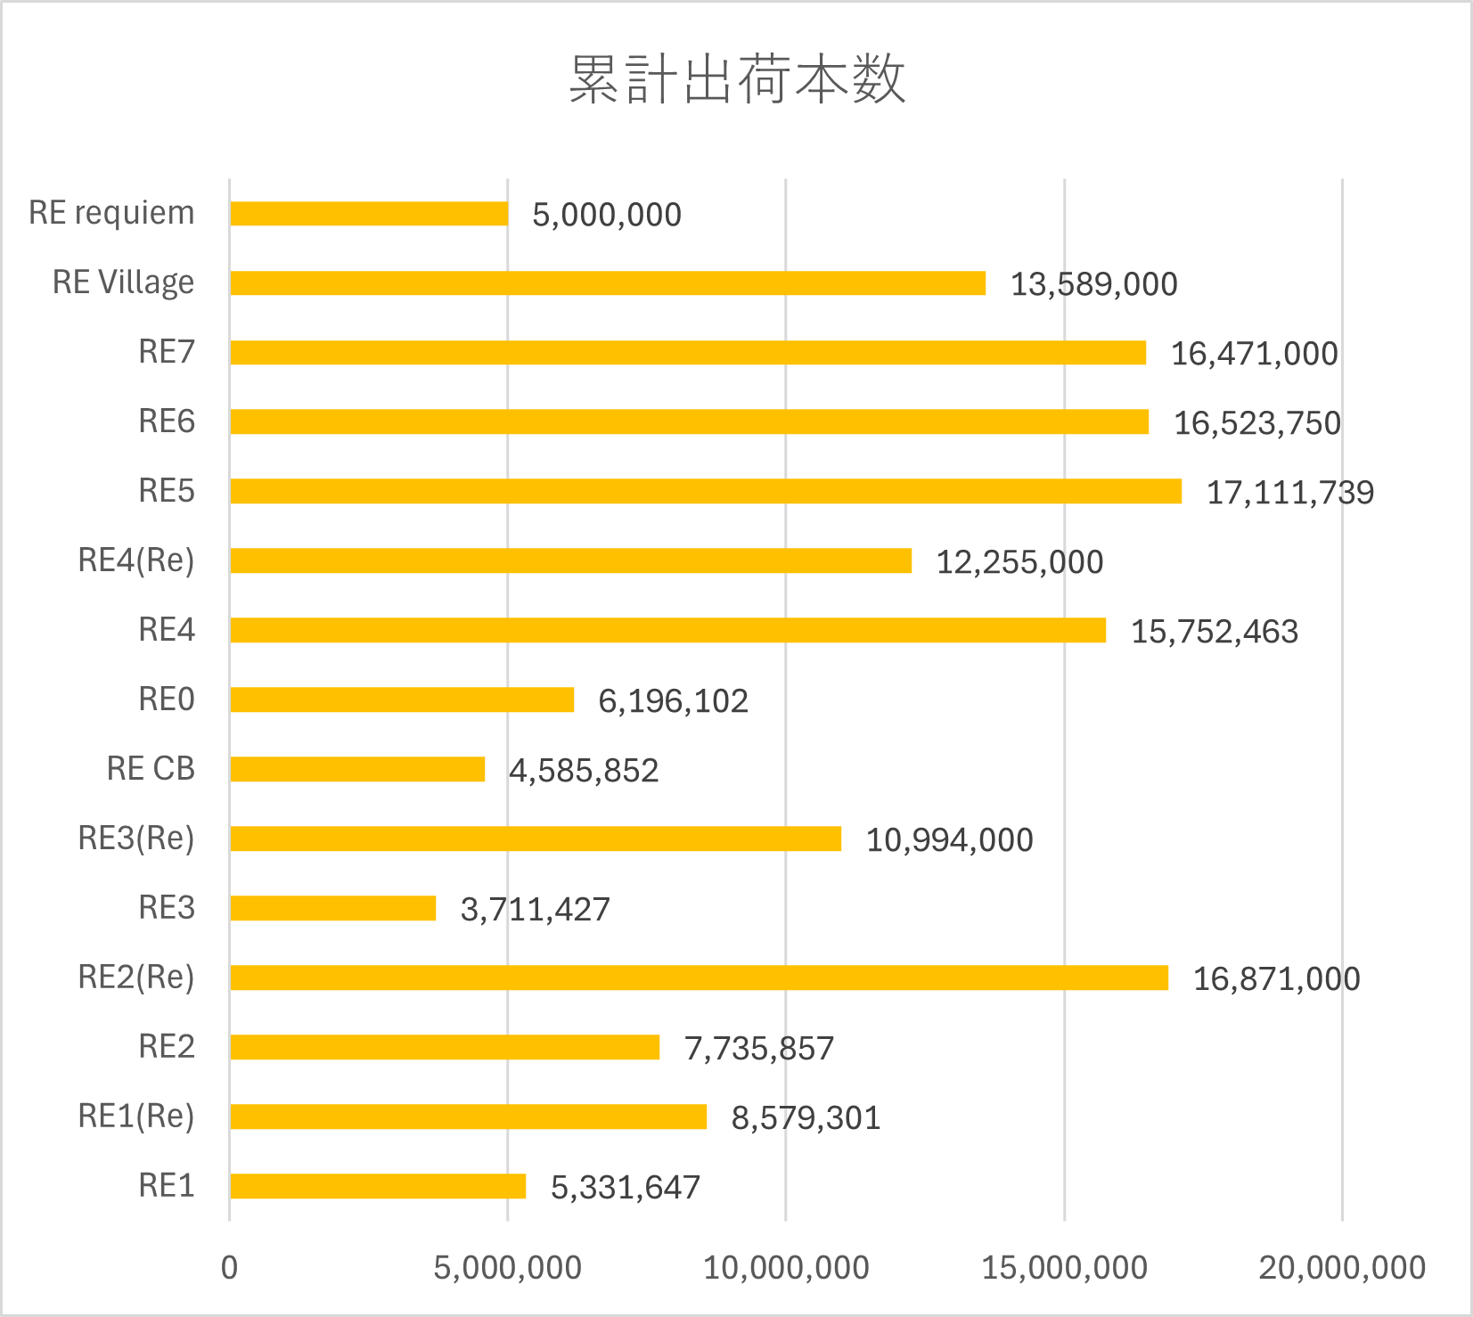Select the RE3 bar
Viewport: 1473px width, 1317px height.
332,909
